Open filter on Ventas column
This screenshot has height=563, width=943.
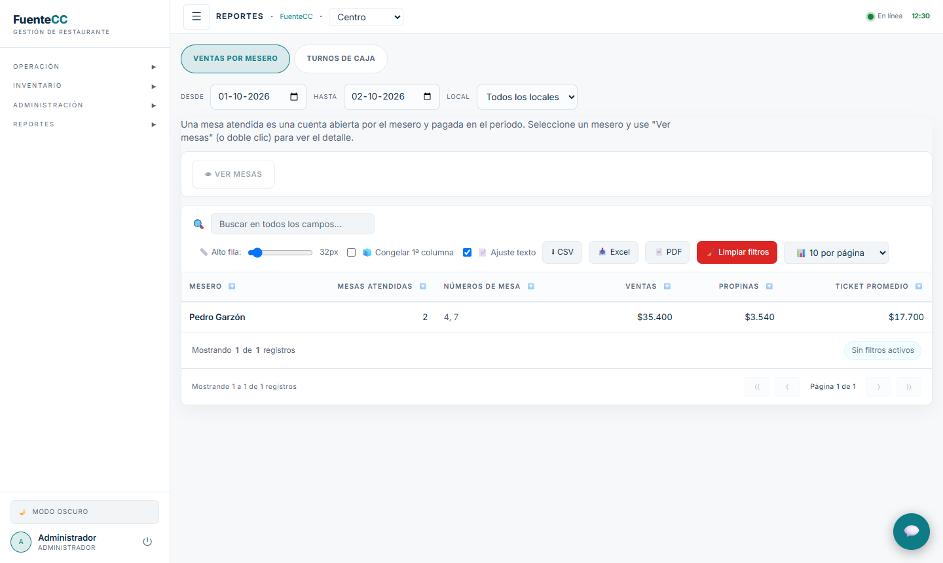[667, 287]
